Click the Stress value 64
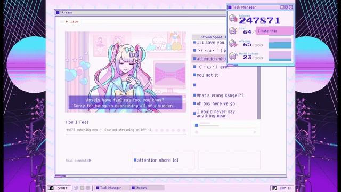Screen dimensions: 341x192 tap(247, 32)
